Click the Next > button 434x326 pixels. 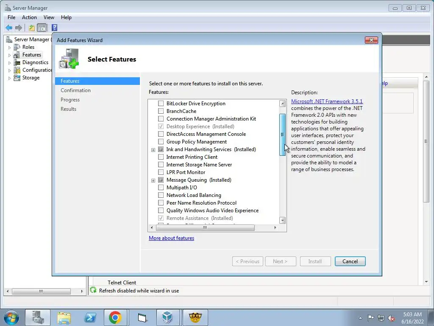pos(281,261)
